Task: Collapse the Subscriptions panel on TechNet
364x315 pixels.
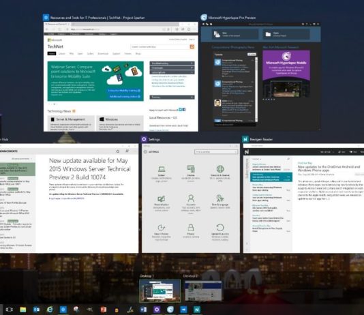Action: pyautogui.click(x=172, y=72)
